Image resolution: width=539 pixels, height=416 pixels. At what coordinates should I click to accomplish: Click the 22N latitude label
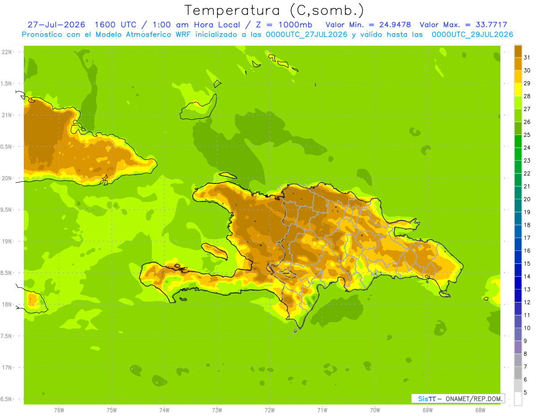[6, 52]
